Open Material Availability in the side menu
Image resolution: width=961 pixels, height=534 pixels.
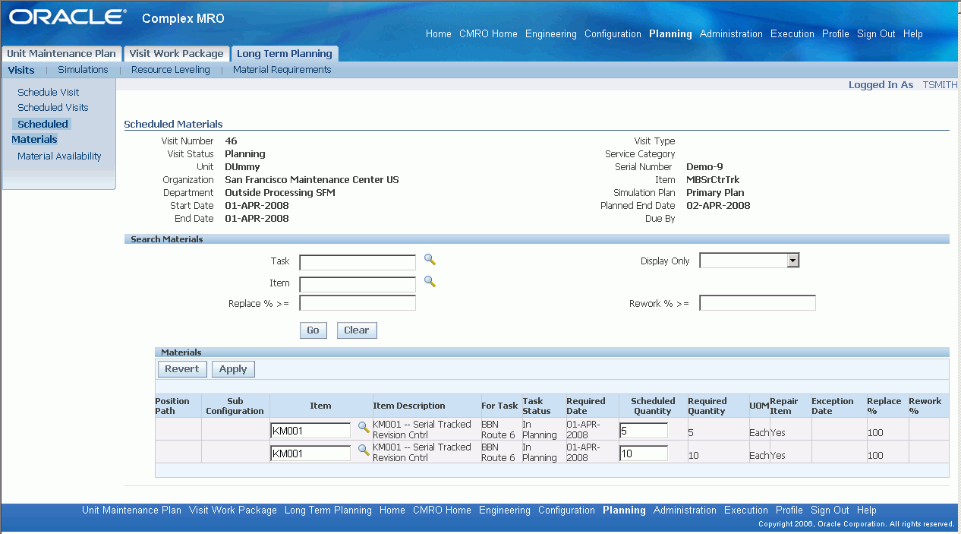coord(59,156)
